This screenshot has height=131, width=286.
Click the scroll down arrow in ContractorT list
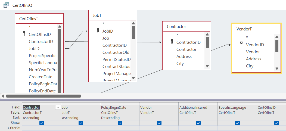(207, 66)
